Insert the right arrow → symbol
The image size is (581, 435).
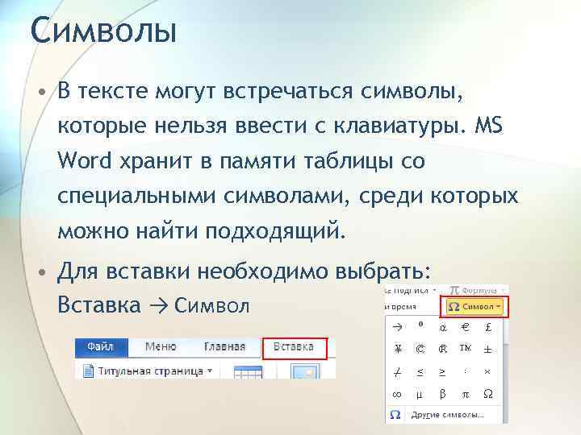397,327
